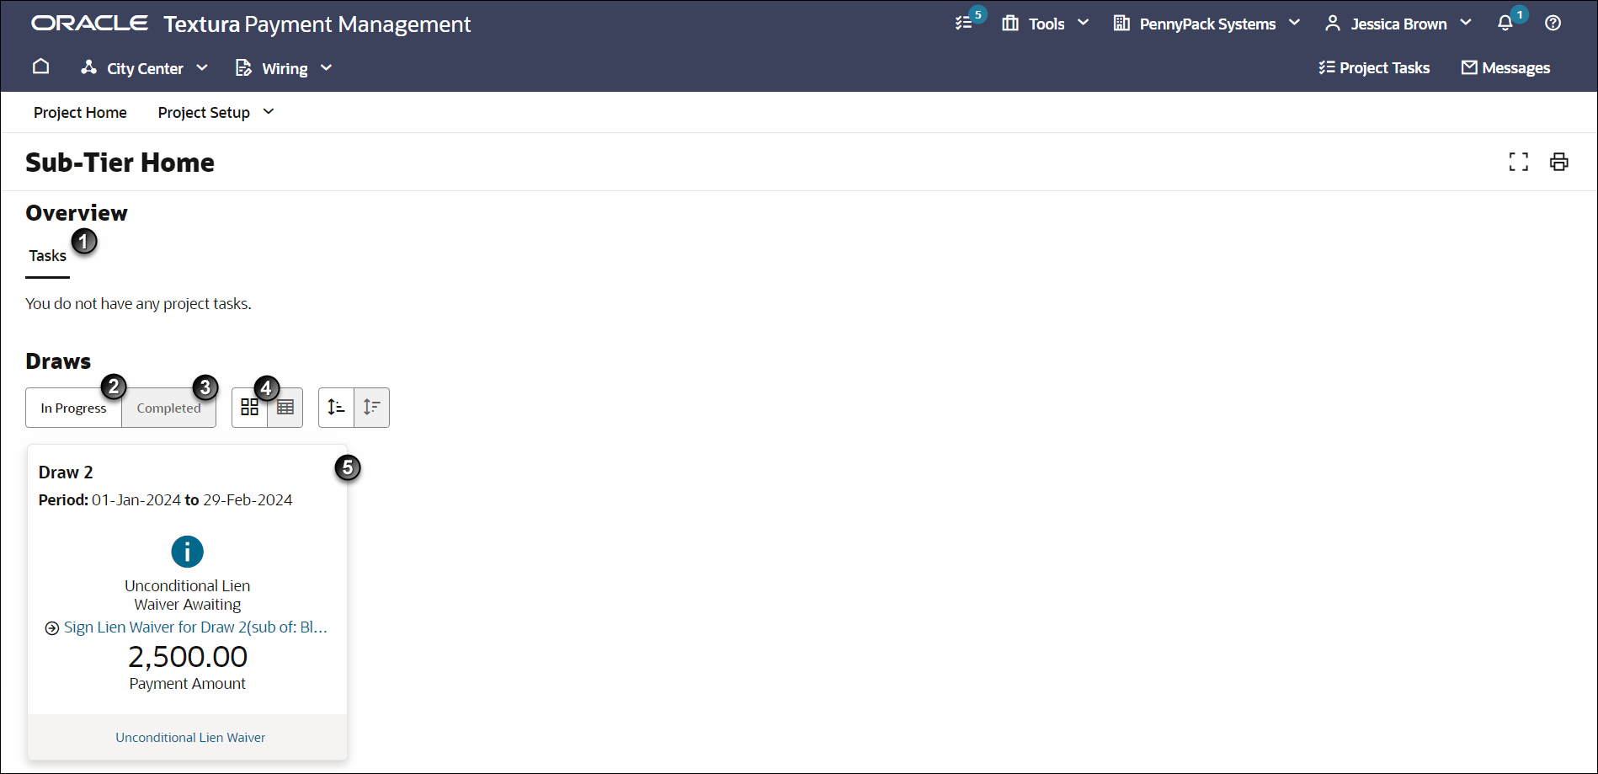Switch to card grid view
Image resolution: width=1598 pixels, height=774 pixels.
coord(249,408)
